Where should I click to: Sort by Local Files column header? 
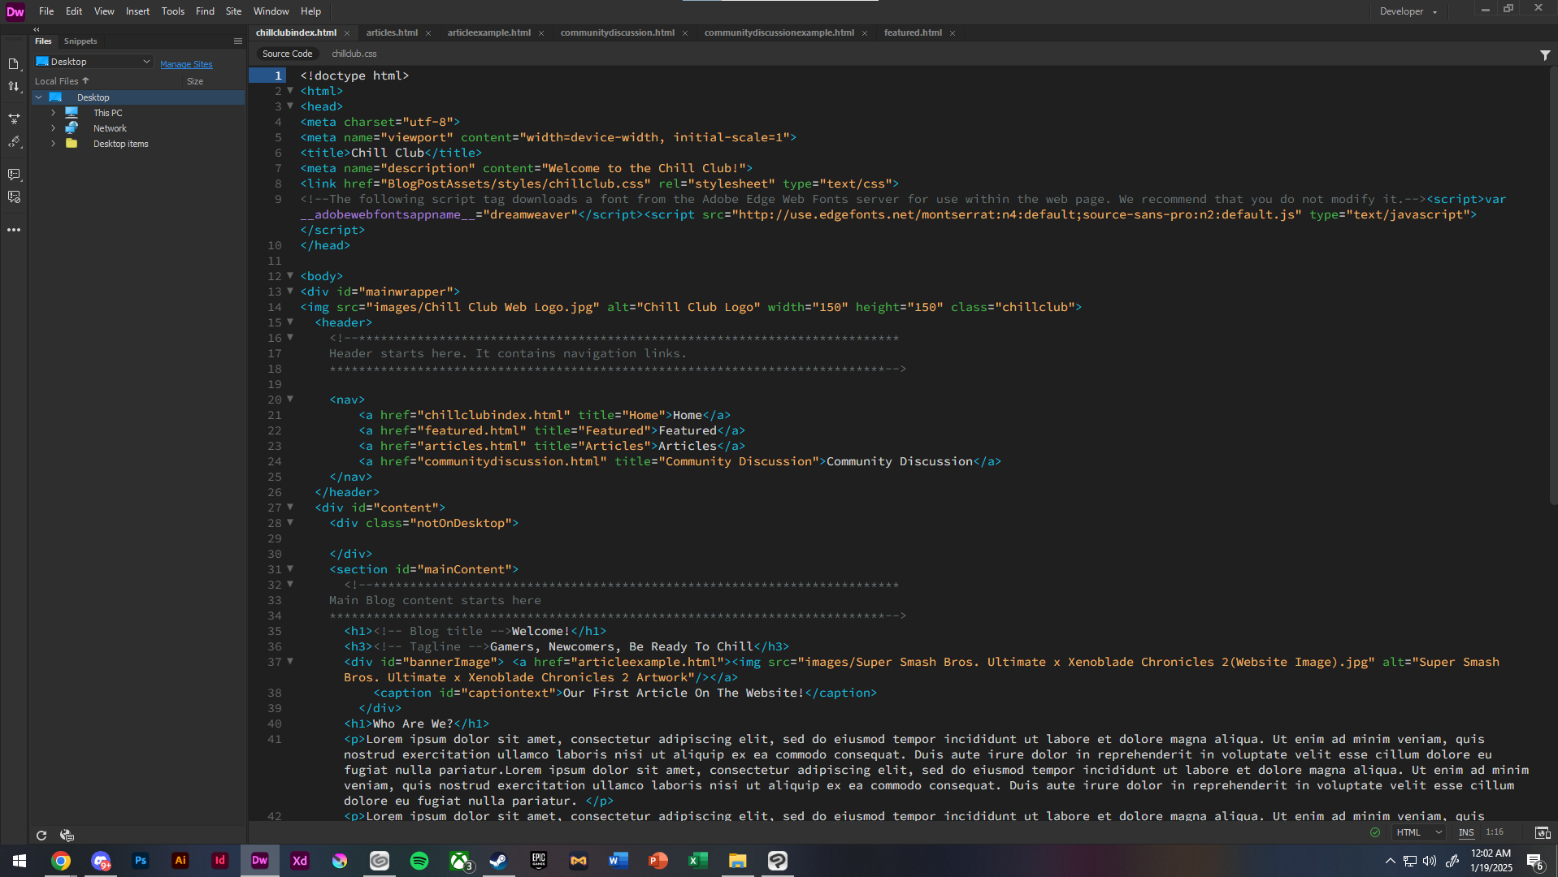pos(62,81)
